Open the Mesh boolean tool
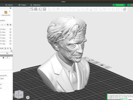Viewport: 133px width, 100px height. click(87, 9)
